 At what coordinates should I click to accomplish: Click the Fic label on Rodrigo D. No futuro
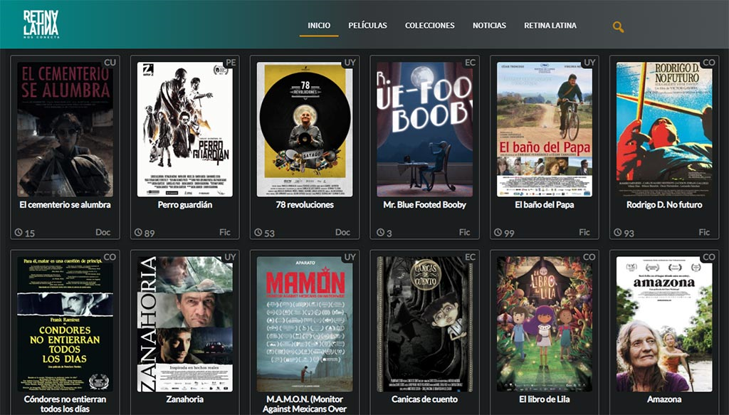[x=704, y=232]
